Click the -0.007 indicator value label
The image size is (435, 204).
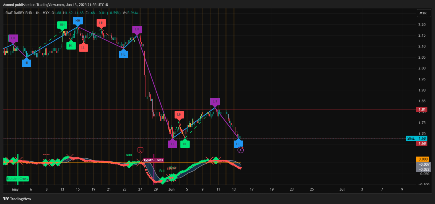pos(424,164)
